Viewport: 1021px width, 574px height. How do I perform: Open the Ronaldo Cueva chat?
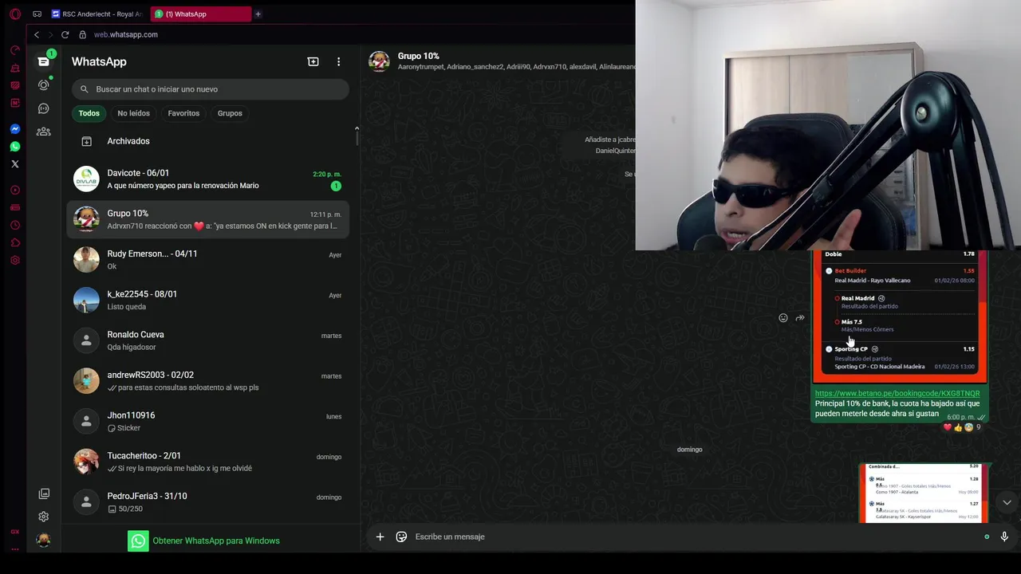(207, 340)
